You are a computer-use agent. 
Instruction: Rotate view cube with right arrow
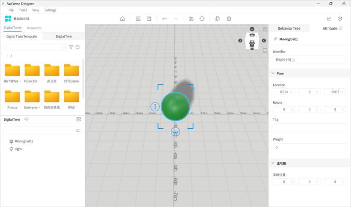[x=264, y=41]
